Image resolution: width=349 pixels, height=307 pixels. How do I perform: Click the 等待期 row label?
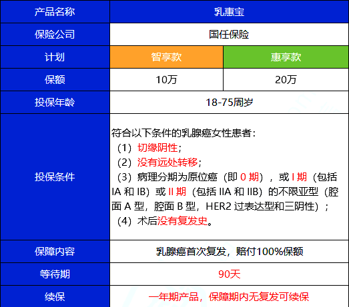click(x=55, y=274)
